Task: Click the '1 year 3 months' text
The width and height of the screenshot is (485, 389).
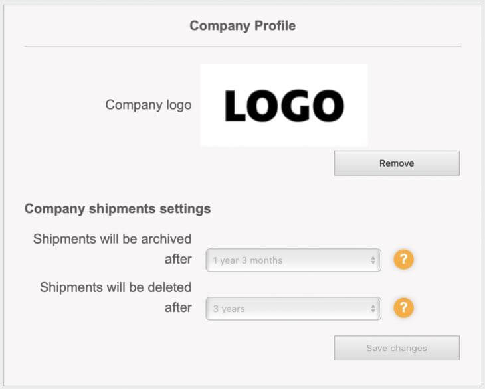Action: (247, 260)
